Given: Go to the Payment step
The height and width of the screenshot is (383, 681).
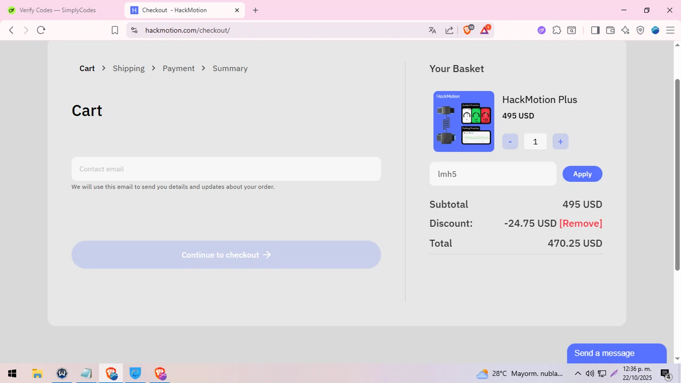Looking at the screenshot, I should click(178, 68).
